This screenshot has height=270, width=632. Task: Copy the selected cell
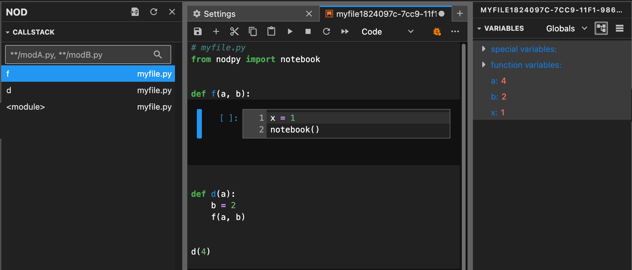[x=253, y=31]
